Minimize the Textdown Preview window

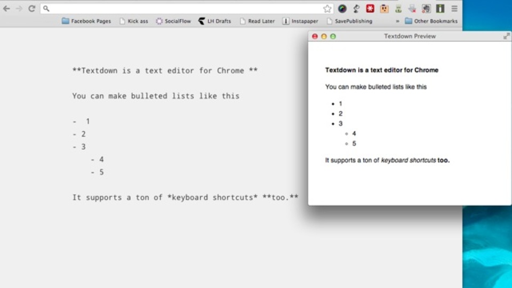[x=324, y=36]
